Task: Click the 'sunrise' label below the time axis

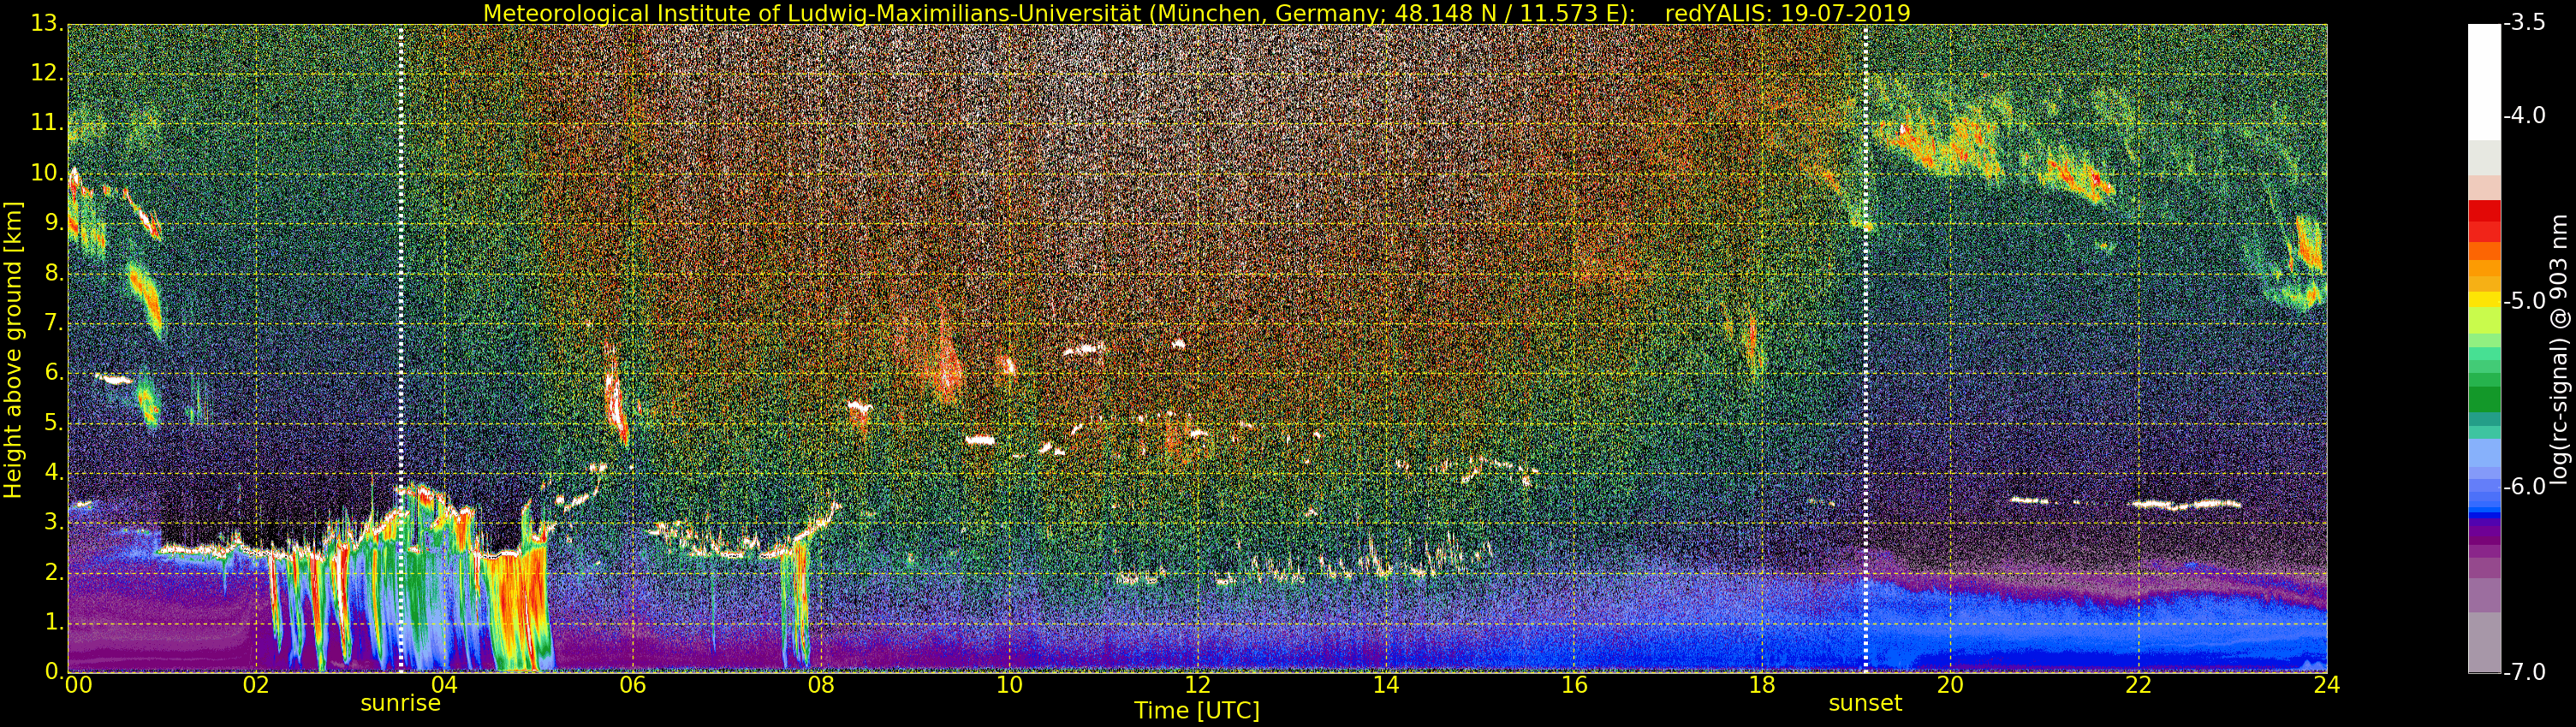Action: tap(400, 703)
